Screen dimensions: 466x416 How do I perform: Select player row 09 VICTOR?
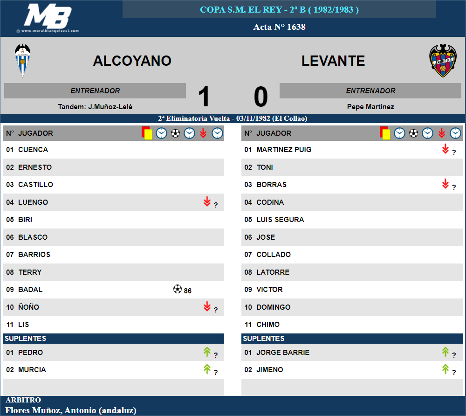352,289
